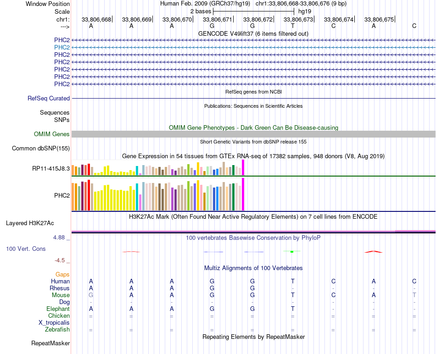Click the 33,806,673 ruler coordinate

click(298, 19)
